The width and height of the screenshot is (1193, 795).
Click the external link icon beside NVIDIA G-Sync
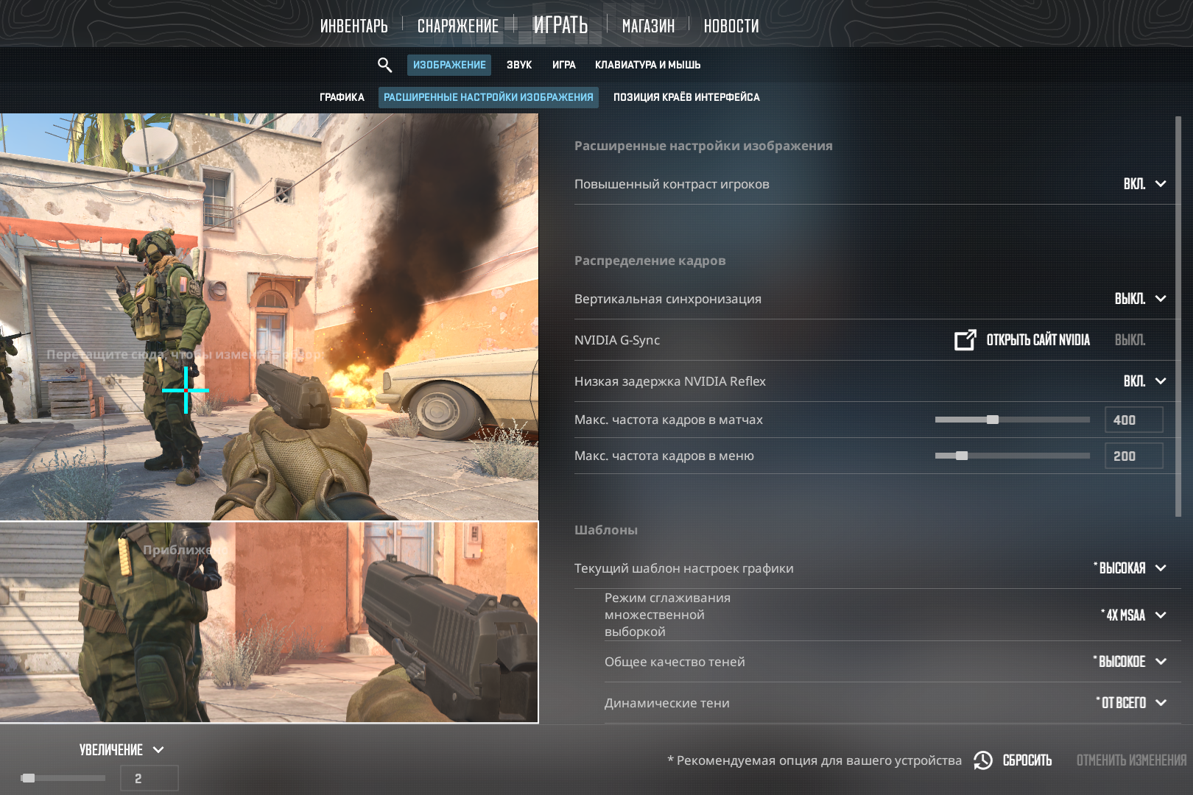pyautogui.click(x=965, y=339)
